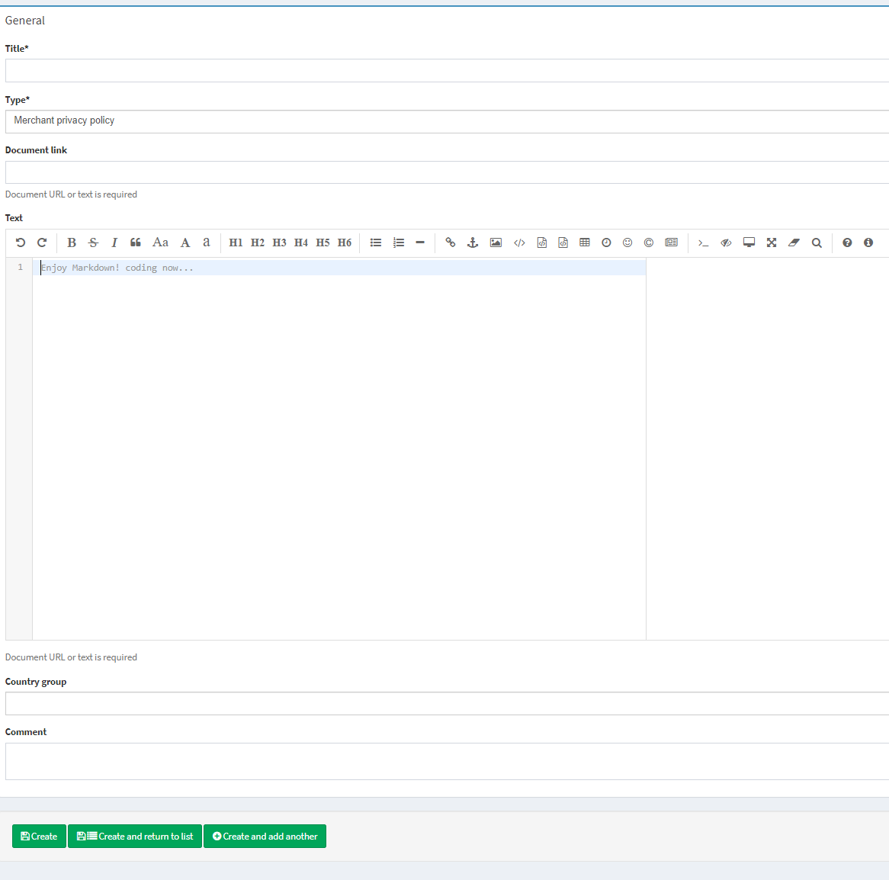Open the Country group selector

(444, 702)
